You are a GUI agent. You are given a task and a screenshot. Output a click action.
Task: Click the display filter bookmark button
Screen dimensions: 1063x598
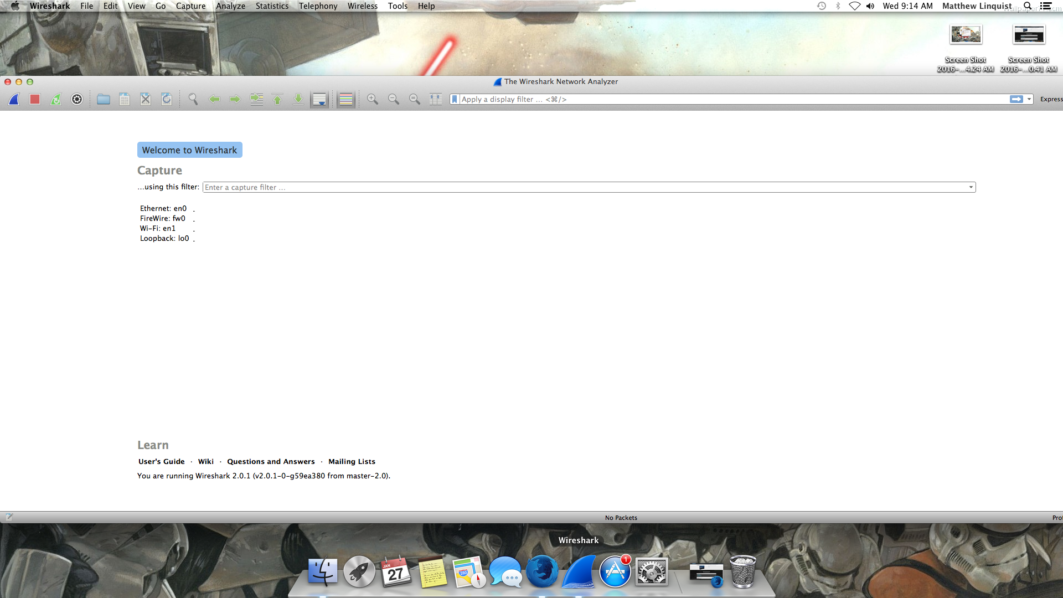coord(455,99)
